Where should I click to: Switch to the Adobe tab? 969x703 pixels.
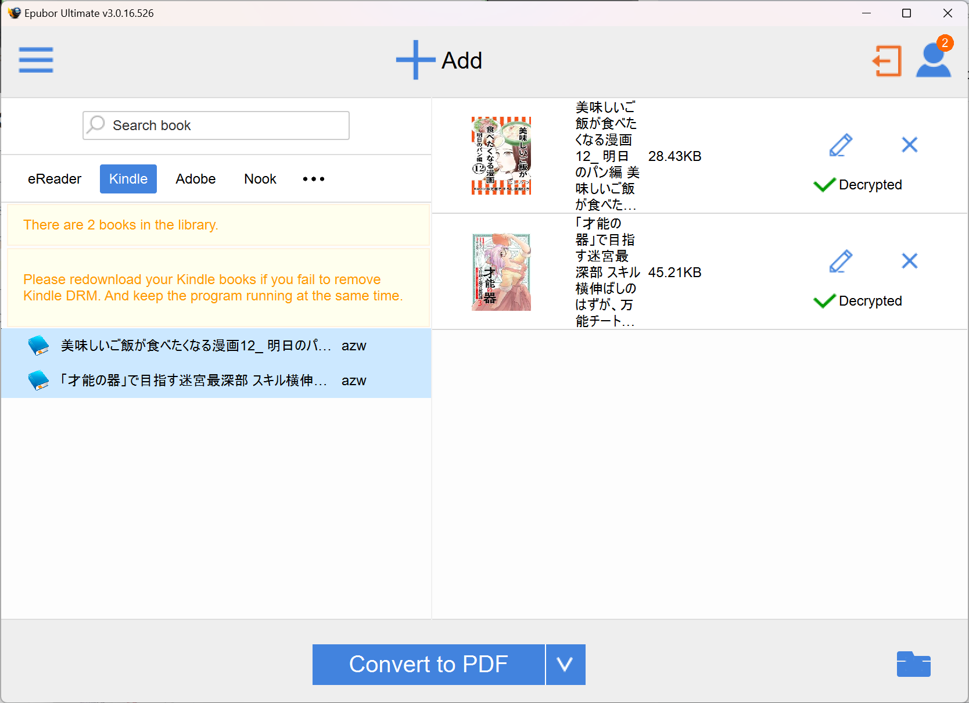pyautogui.click(x=195, y=179)
